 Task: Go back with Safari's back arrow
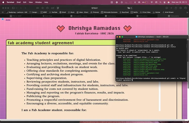(21, 8)
